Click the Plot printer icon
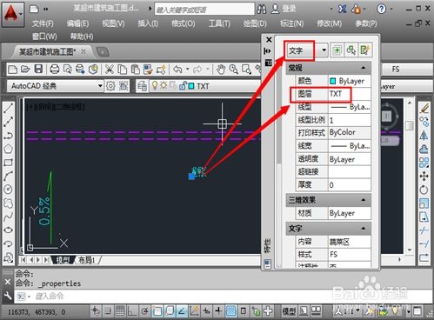The image size is (434, 320). (x=54, y=70)
